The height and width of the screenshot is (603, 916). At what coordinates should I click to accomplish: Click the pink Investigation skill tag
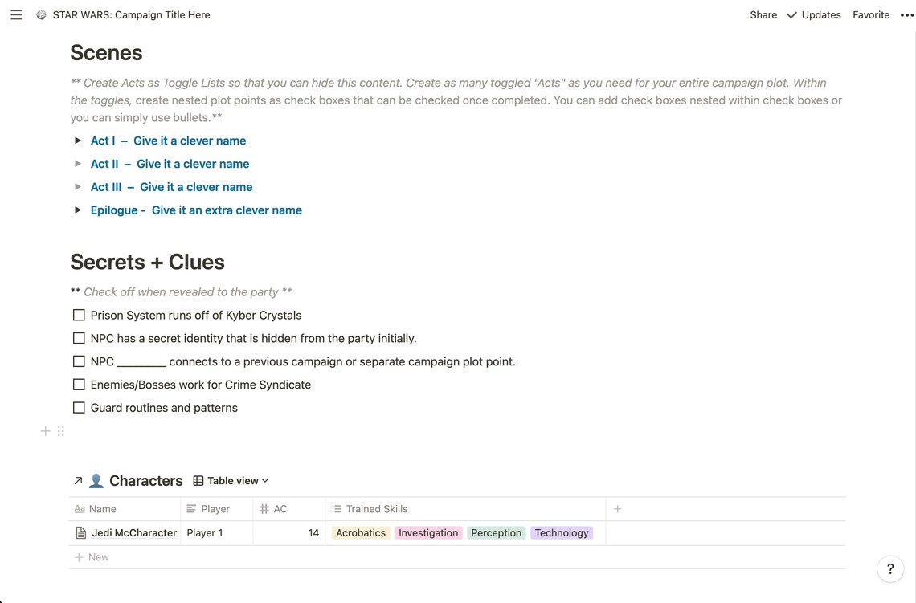[428, 533]
